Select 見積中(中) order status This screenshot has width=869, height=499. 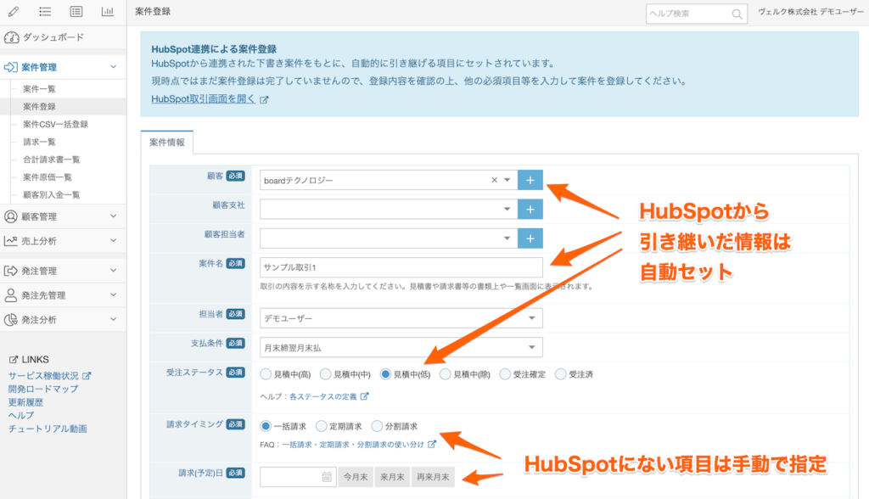325,374
